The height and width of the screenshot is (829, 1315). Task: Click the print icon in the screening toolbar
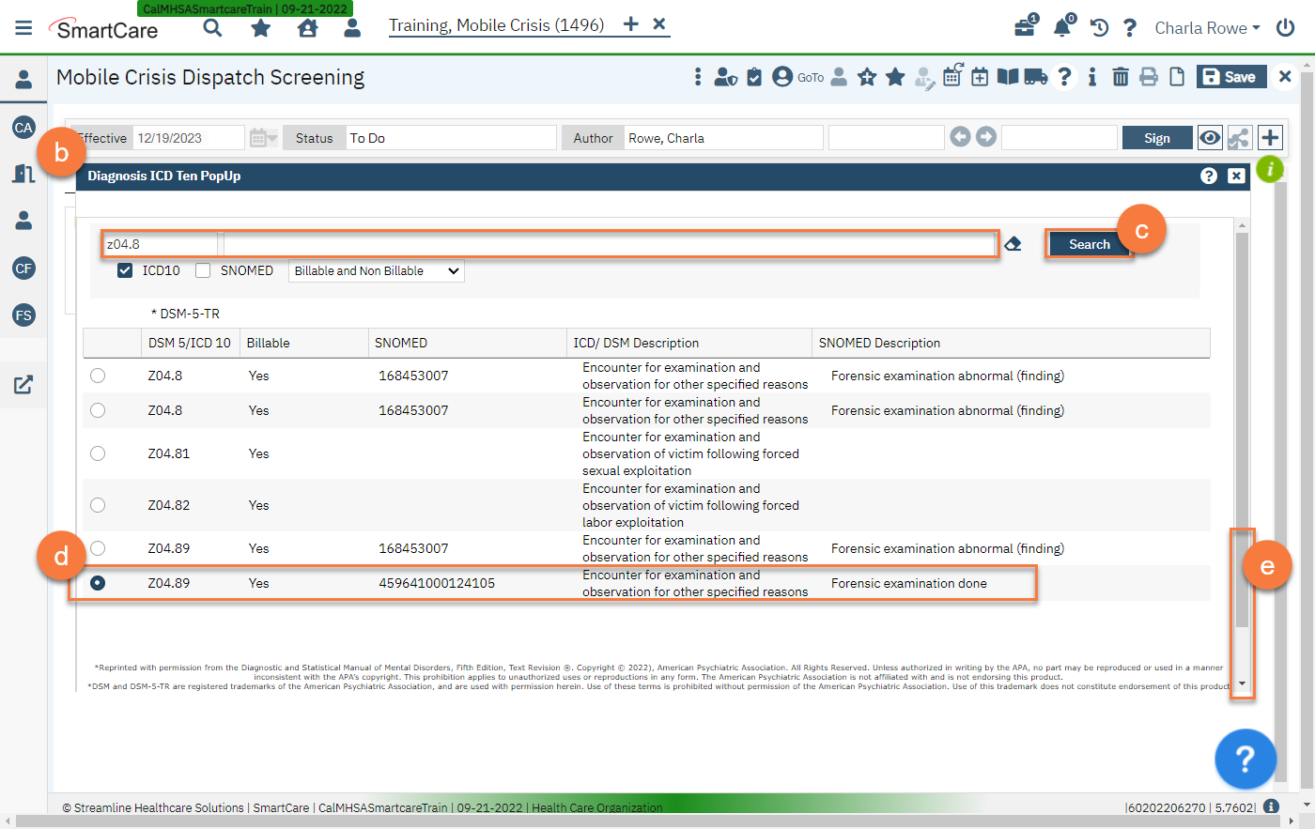(1149, 76)
